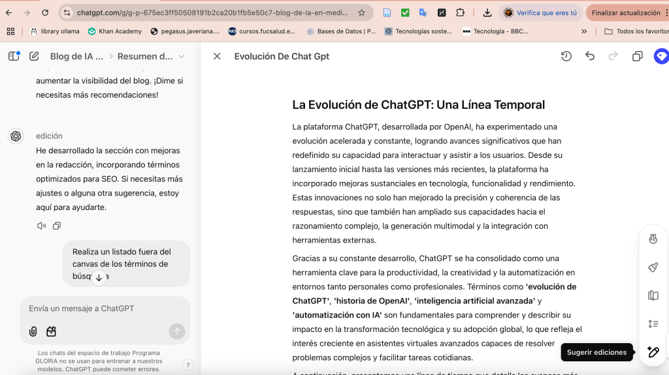Expand hidden bookmarks overflow chevron
The image size is (669, 375).
583,31
